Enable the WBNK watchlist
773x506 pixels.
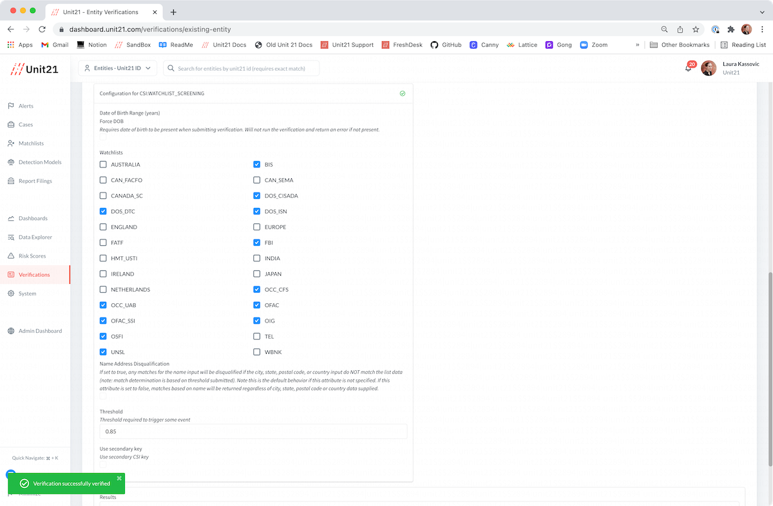(x=257, y=352)
